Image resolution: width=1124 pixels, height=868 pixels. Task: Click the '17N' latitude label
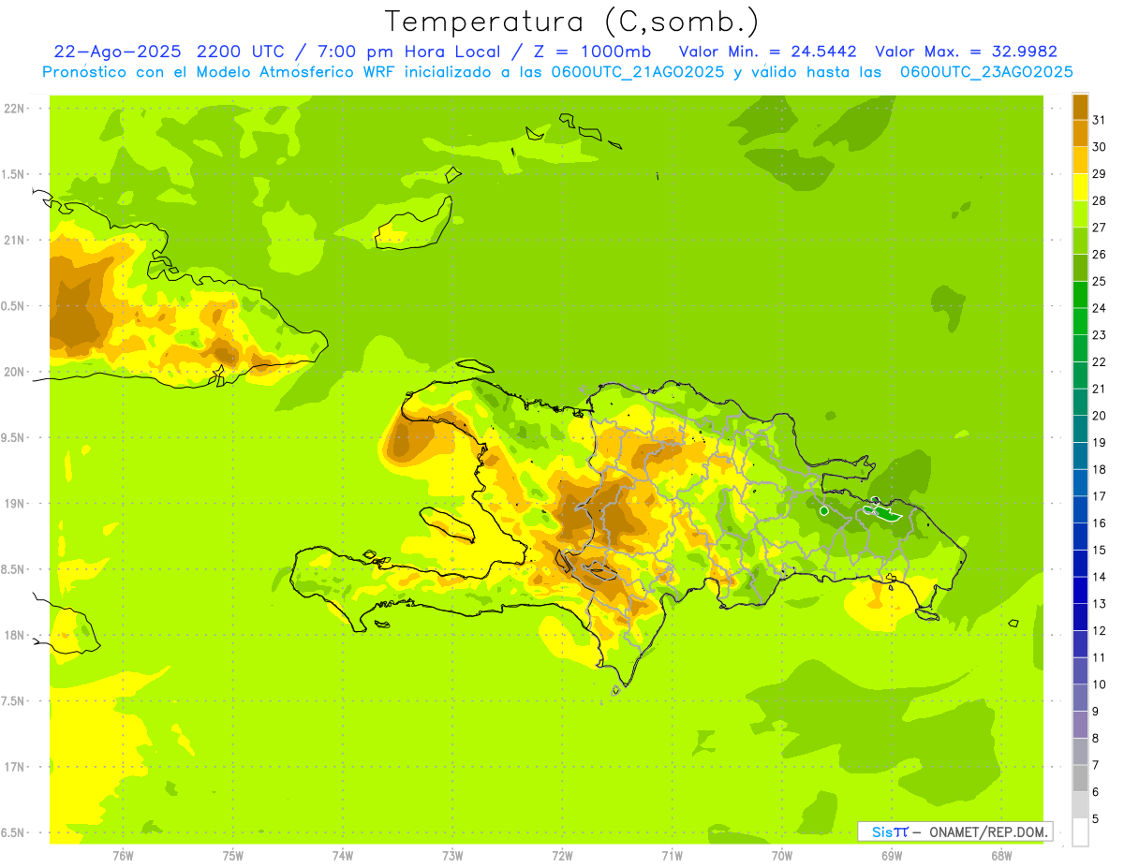tap(15, 767)
